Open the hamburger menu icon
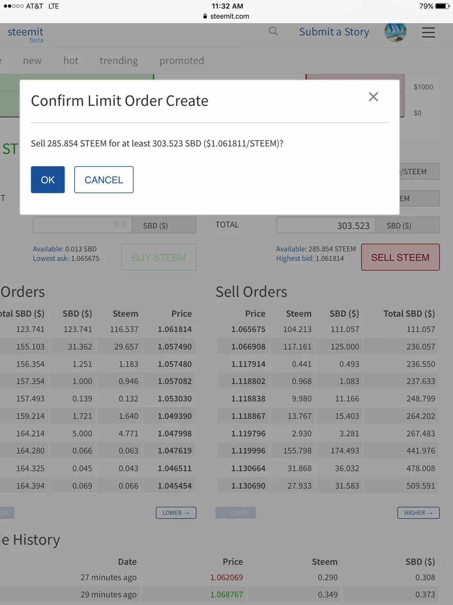453x605 pixels. click(x=428, y=32)
